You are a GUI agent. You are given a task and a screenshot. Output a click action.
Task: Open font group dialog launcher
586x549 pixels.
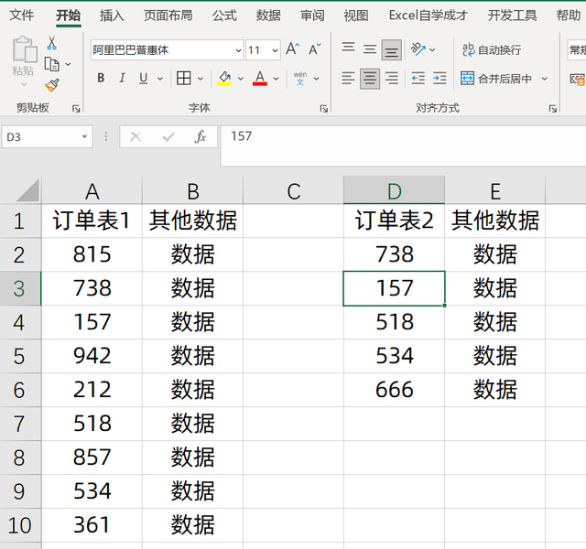tap(324, 109)
